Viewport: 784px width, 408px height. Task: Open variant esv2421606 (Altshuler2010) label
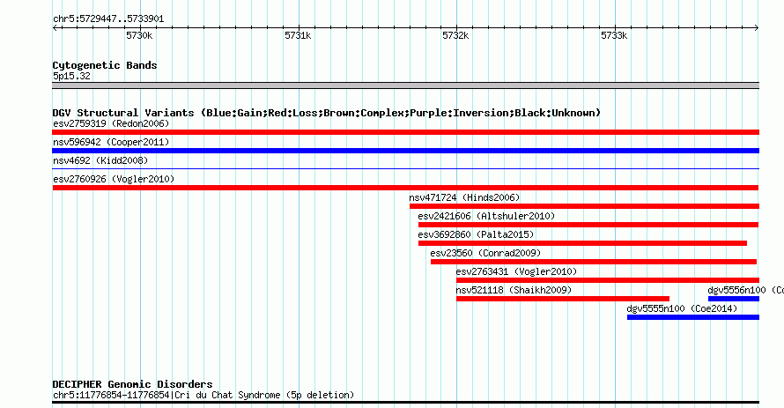tap(486, 216)
